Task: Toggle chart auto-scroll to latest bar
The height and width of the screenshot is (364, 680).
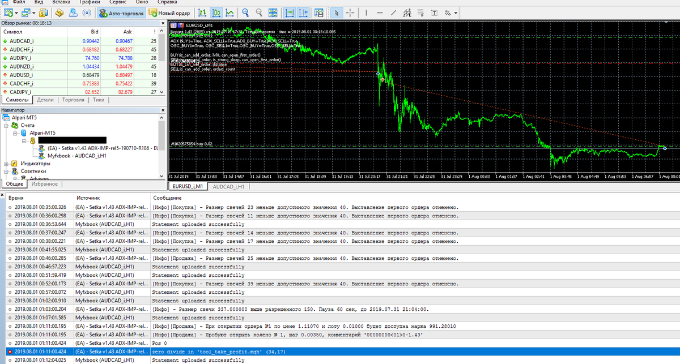Action: coord(289,12)
